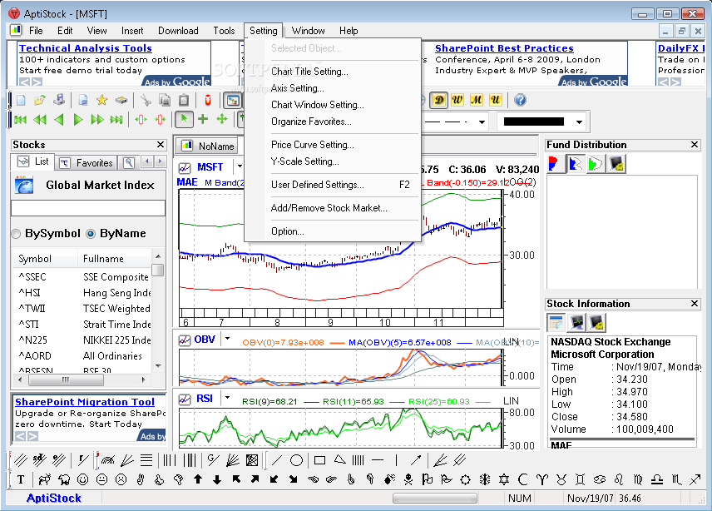
Task: Click the Open folder toolbar icon
Action: 40,100
